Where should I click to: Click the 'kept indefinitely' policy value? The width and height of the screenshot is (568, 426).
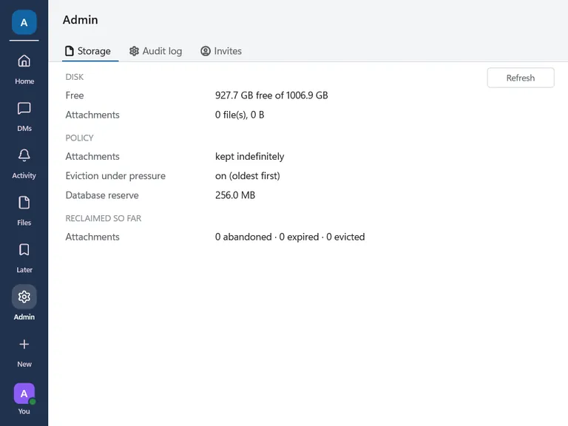coord(249,157)
